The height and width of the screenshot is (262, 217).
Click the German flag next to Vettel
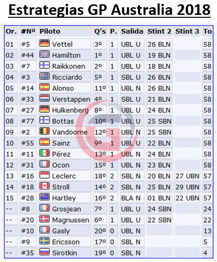44,43
